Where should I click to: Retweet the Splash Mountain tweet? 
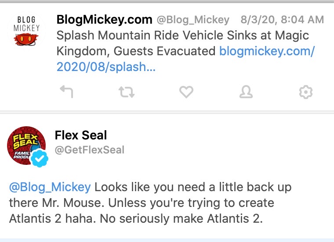(x=127, y=92)
